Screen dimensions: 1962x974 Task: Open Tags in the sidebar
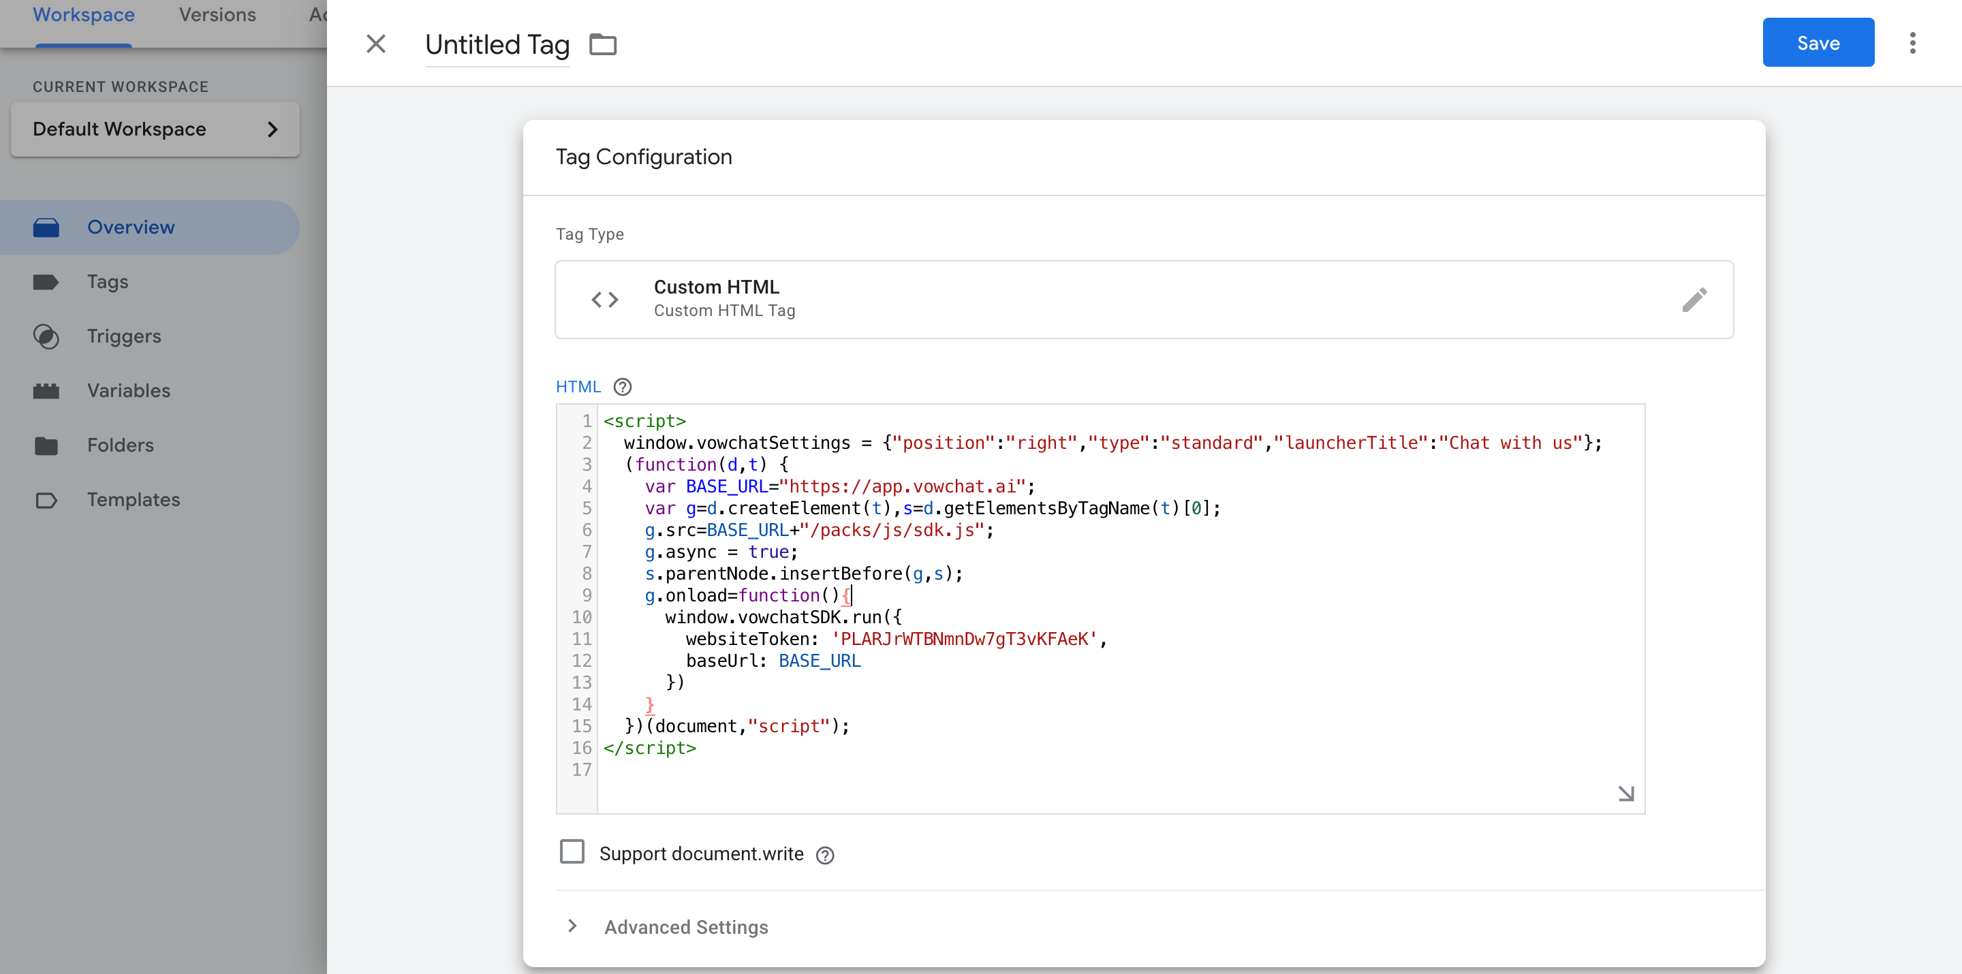(108, 282)
